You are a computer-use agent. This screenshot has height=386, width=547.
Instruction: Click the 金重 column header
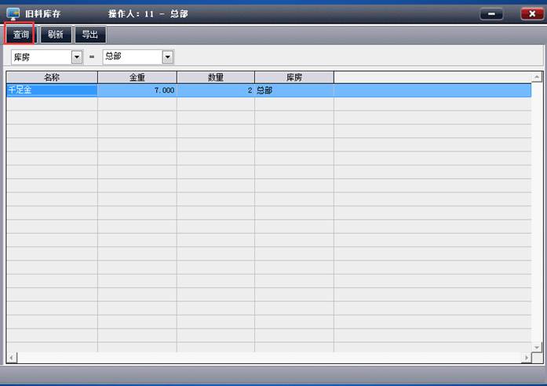click(x=137, y=77)
